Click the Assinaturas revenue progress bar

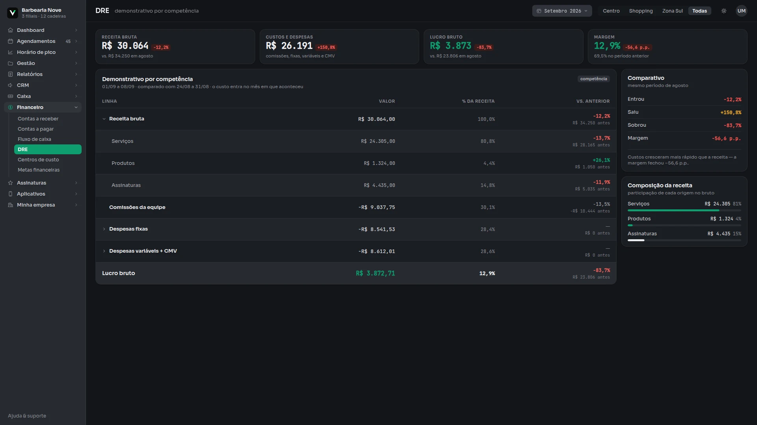(x=684, y=240)
